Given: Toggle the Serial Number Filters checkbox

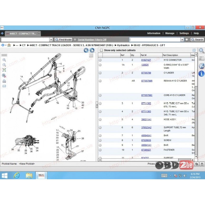Looking at the screenshot, I should tap(75, 40).
